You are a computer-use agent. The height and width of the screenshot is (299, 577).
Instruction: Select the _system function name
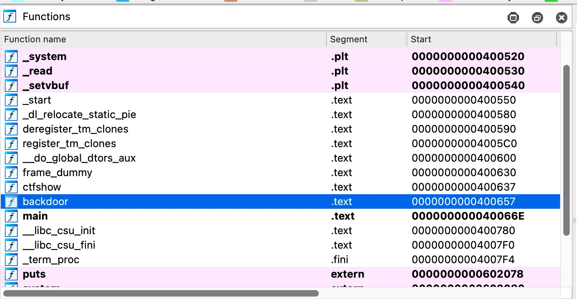pos(44,57)
